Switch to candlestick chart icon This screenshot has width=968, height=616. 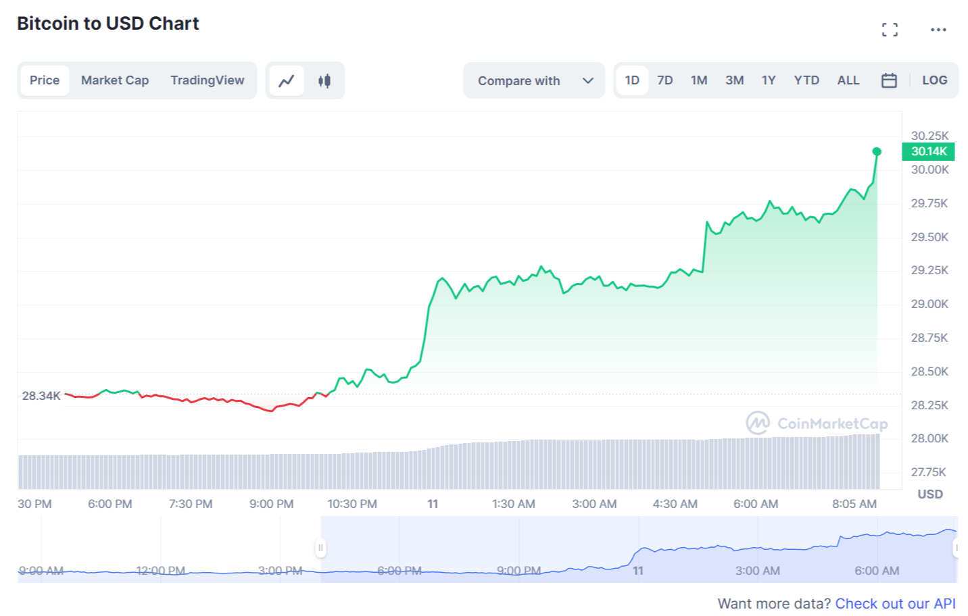[x=324, y=81]
